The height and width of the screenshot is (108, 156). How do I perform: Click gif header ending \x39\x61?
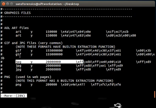coord(98,54)
